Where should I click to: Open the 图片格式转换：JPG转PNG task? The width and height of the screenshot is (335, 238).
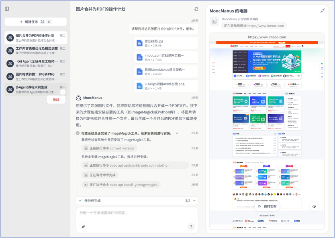click(x=36, y=76)
